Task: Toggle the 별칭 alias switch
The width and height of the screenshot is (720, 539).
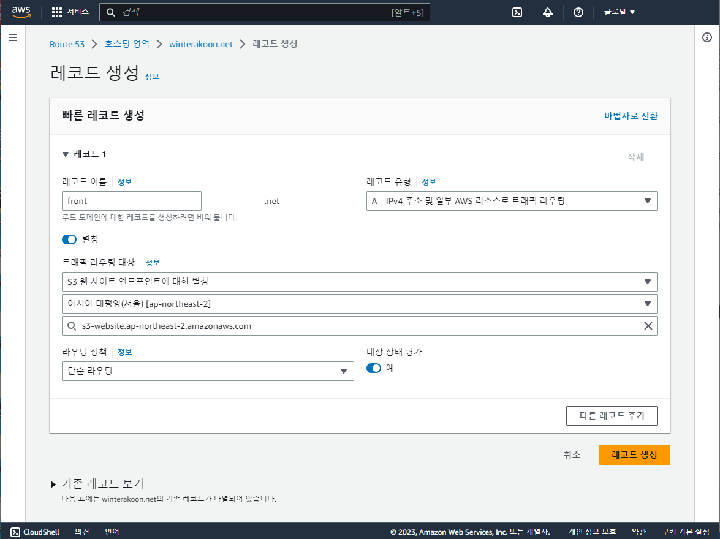Action: tap(69, 239)
